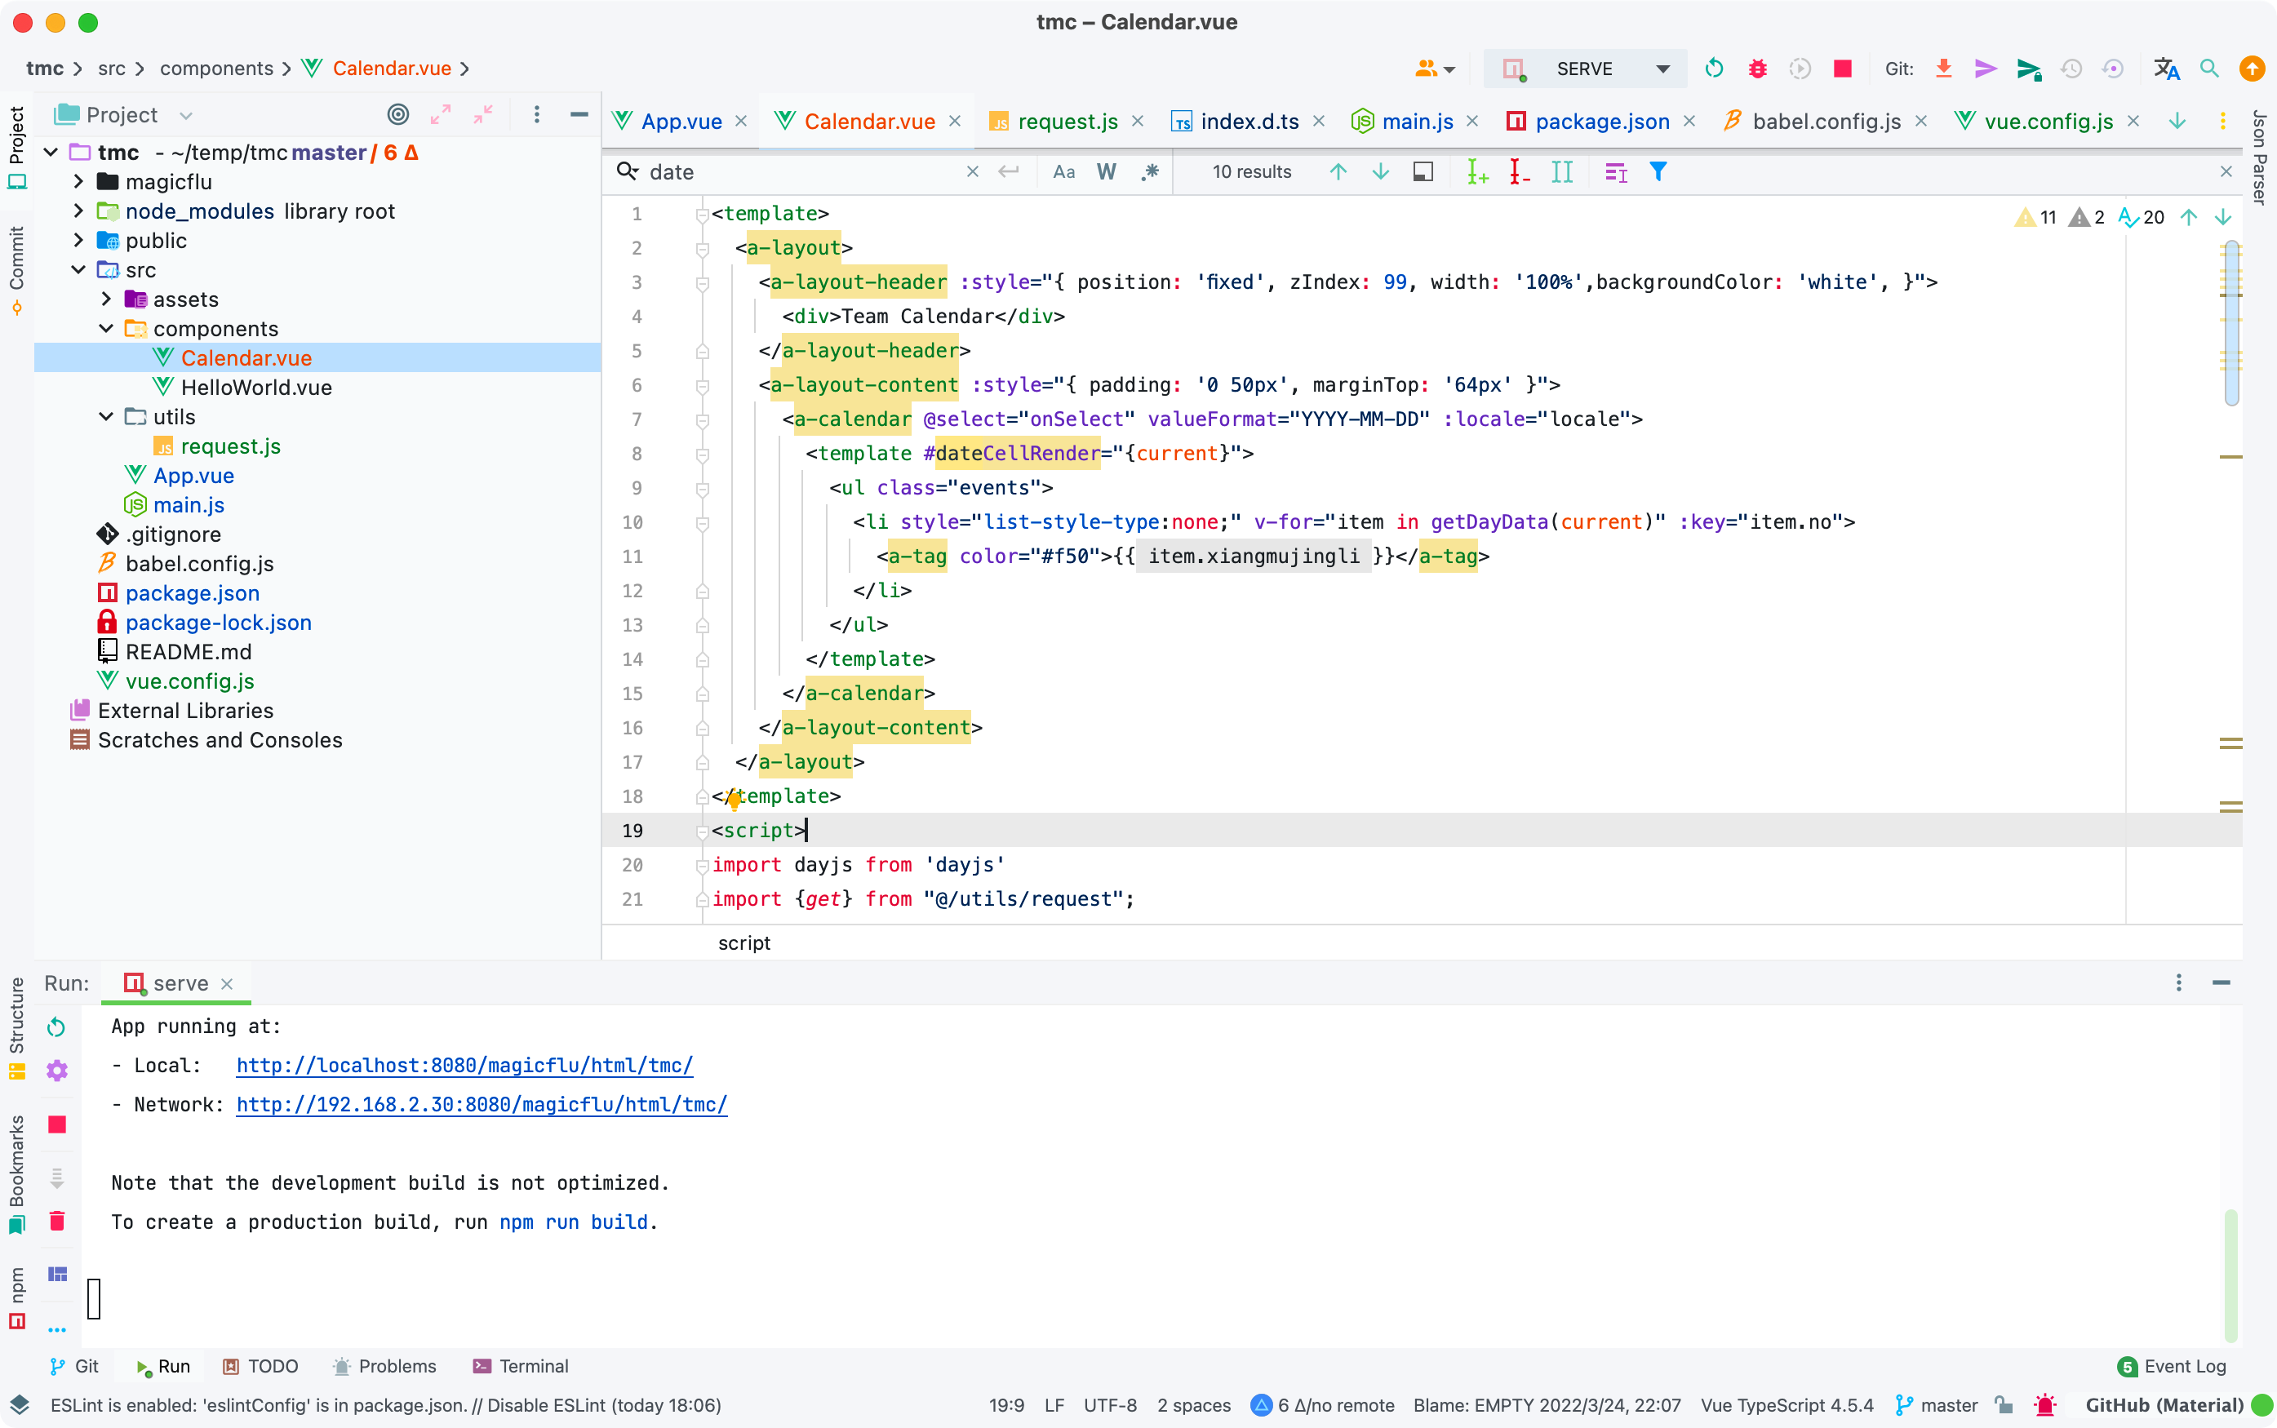
Task: Rerun serve in the Run panel
Action: [56, 1027]
